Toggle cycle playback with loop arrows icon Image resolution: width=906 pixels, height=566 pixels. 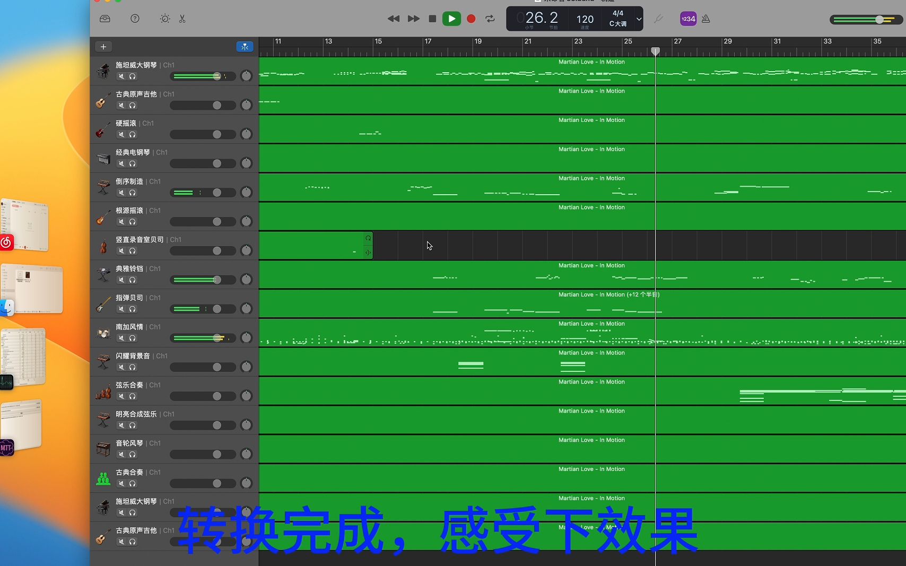coord(490,19)
